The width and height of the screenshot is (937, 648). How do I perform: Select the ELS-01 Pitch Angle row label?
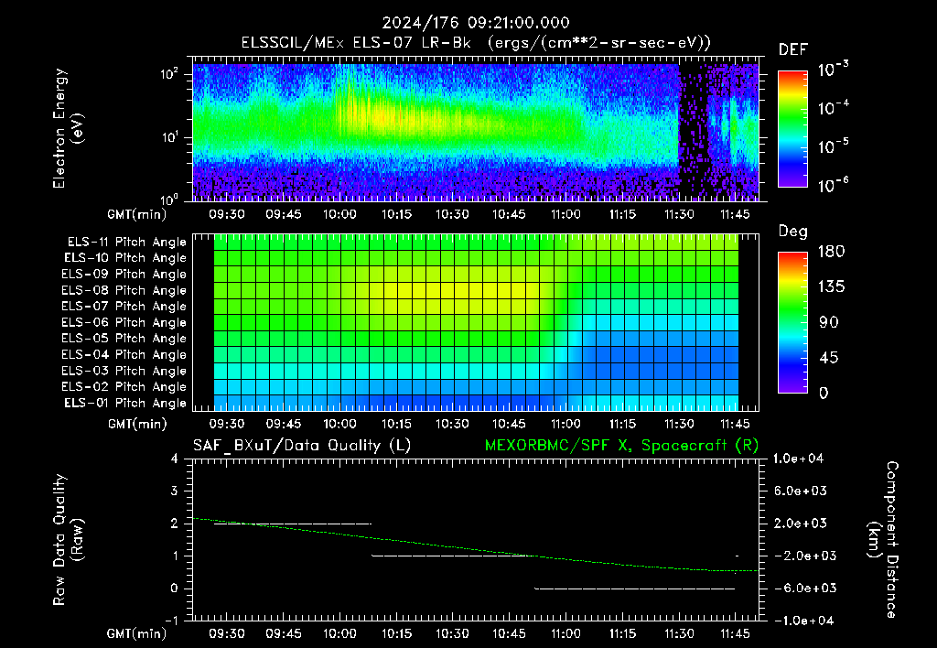[x=125, y=403]
